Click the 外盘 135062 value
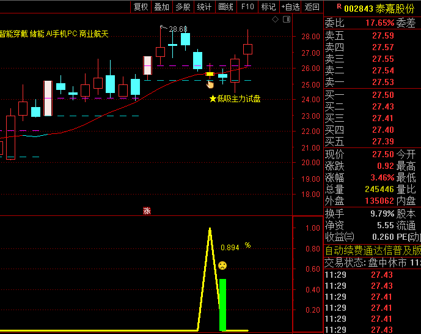This screenshot has height=334, width=421. pyautogui.click(x=379, y=201)
